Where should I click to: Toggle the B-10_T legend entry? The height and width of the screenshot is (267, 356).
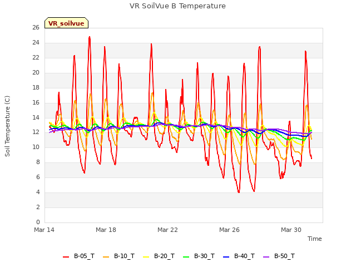[118, 256]
